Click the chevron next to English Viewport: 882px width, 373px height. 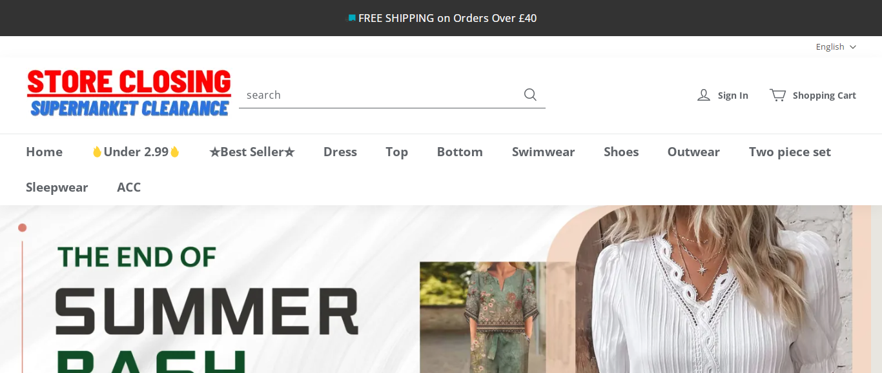(852, 47)
